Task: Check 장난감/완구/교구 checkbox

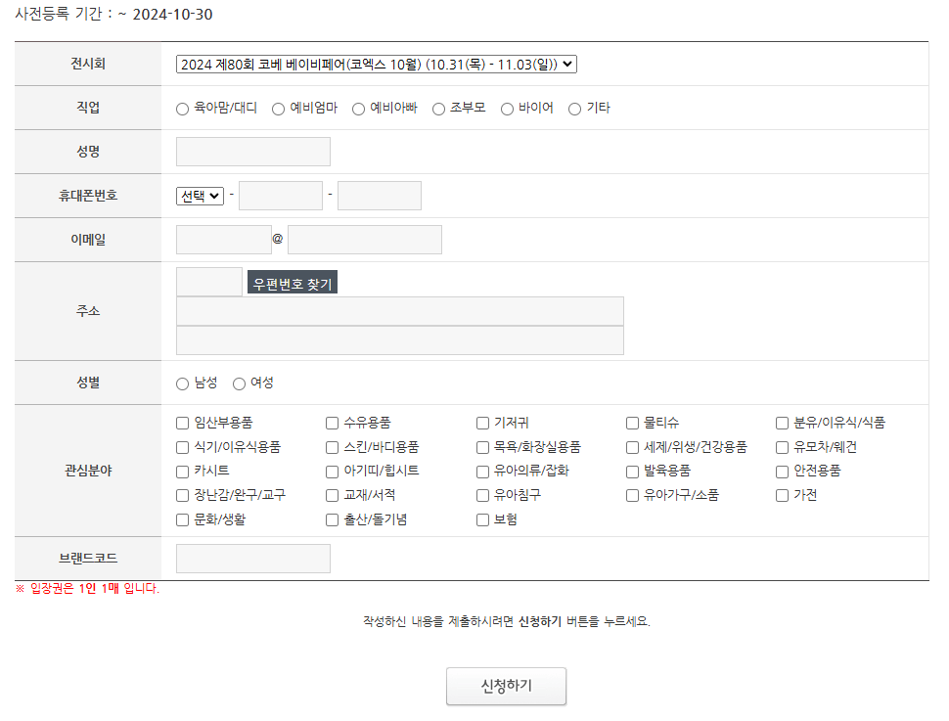Action: [182, 496]
